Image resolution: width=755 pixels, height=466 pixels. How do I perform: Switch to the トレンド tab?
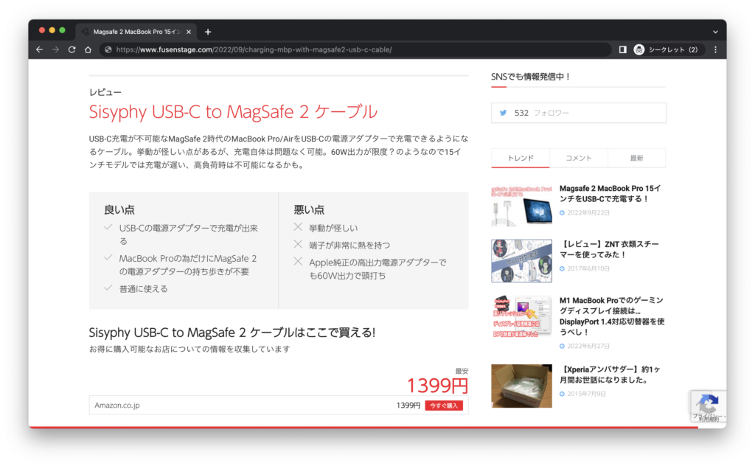coord(521,158)
